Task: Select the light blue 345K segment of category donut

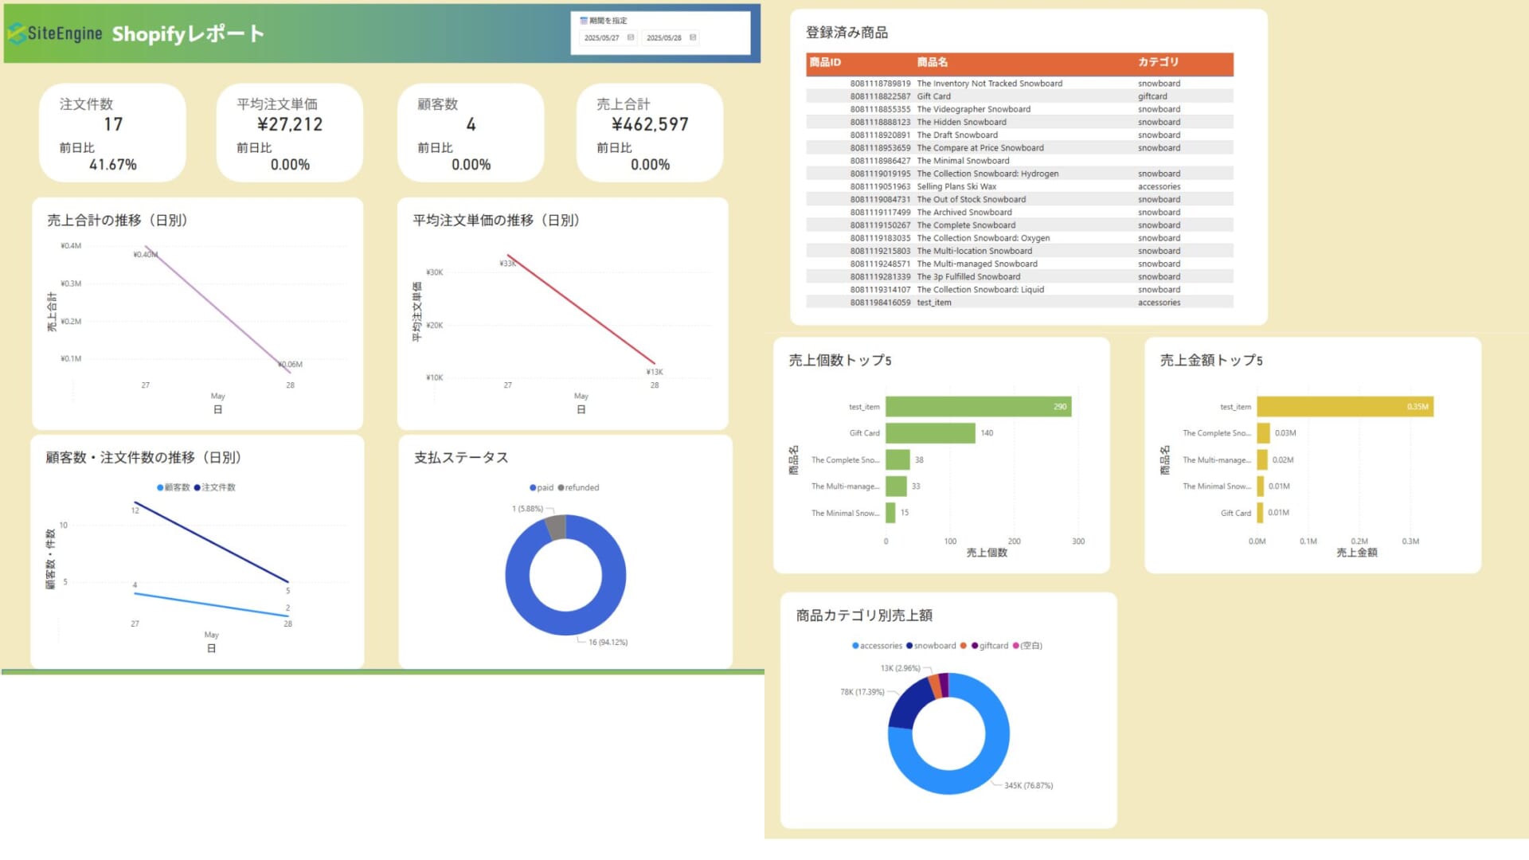Action: point(997,733)
